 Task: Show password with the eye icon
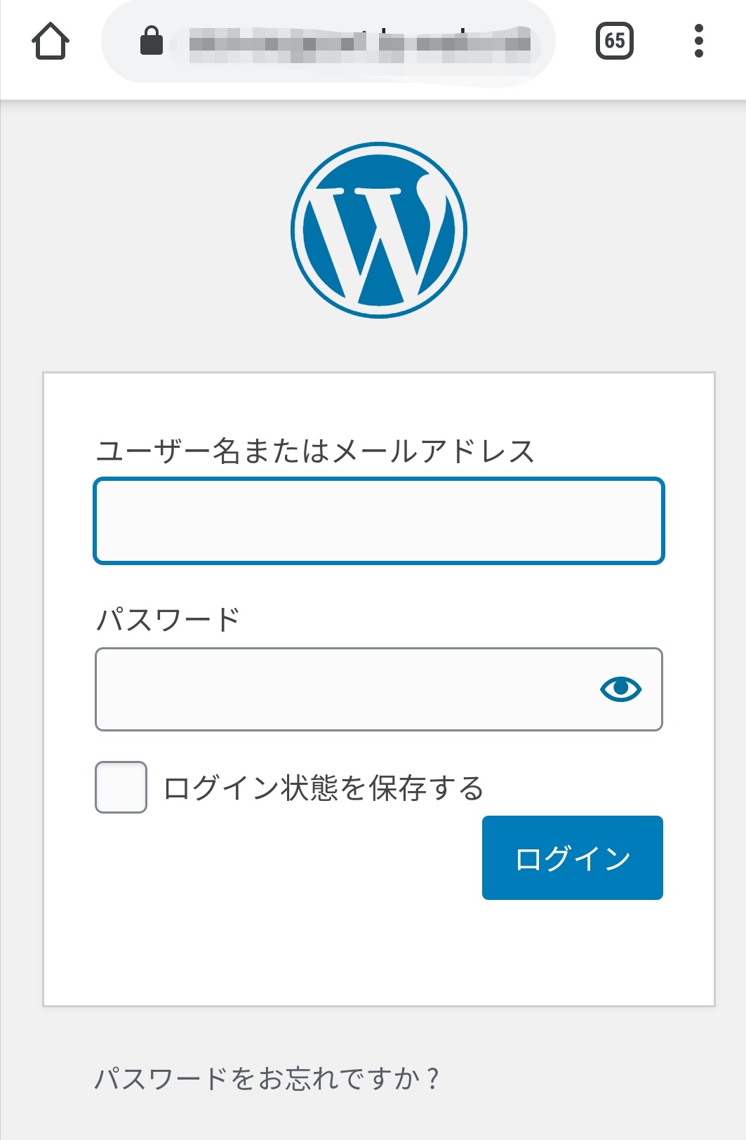pos(620,689)
